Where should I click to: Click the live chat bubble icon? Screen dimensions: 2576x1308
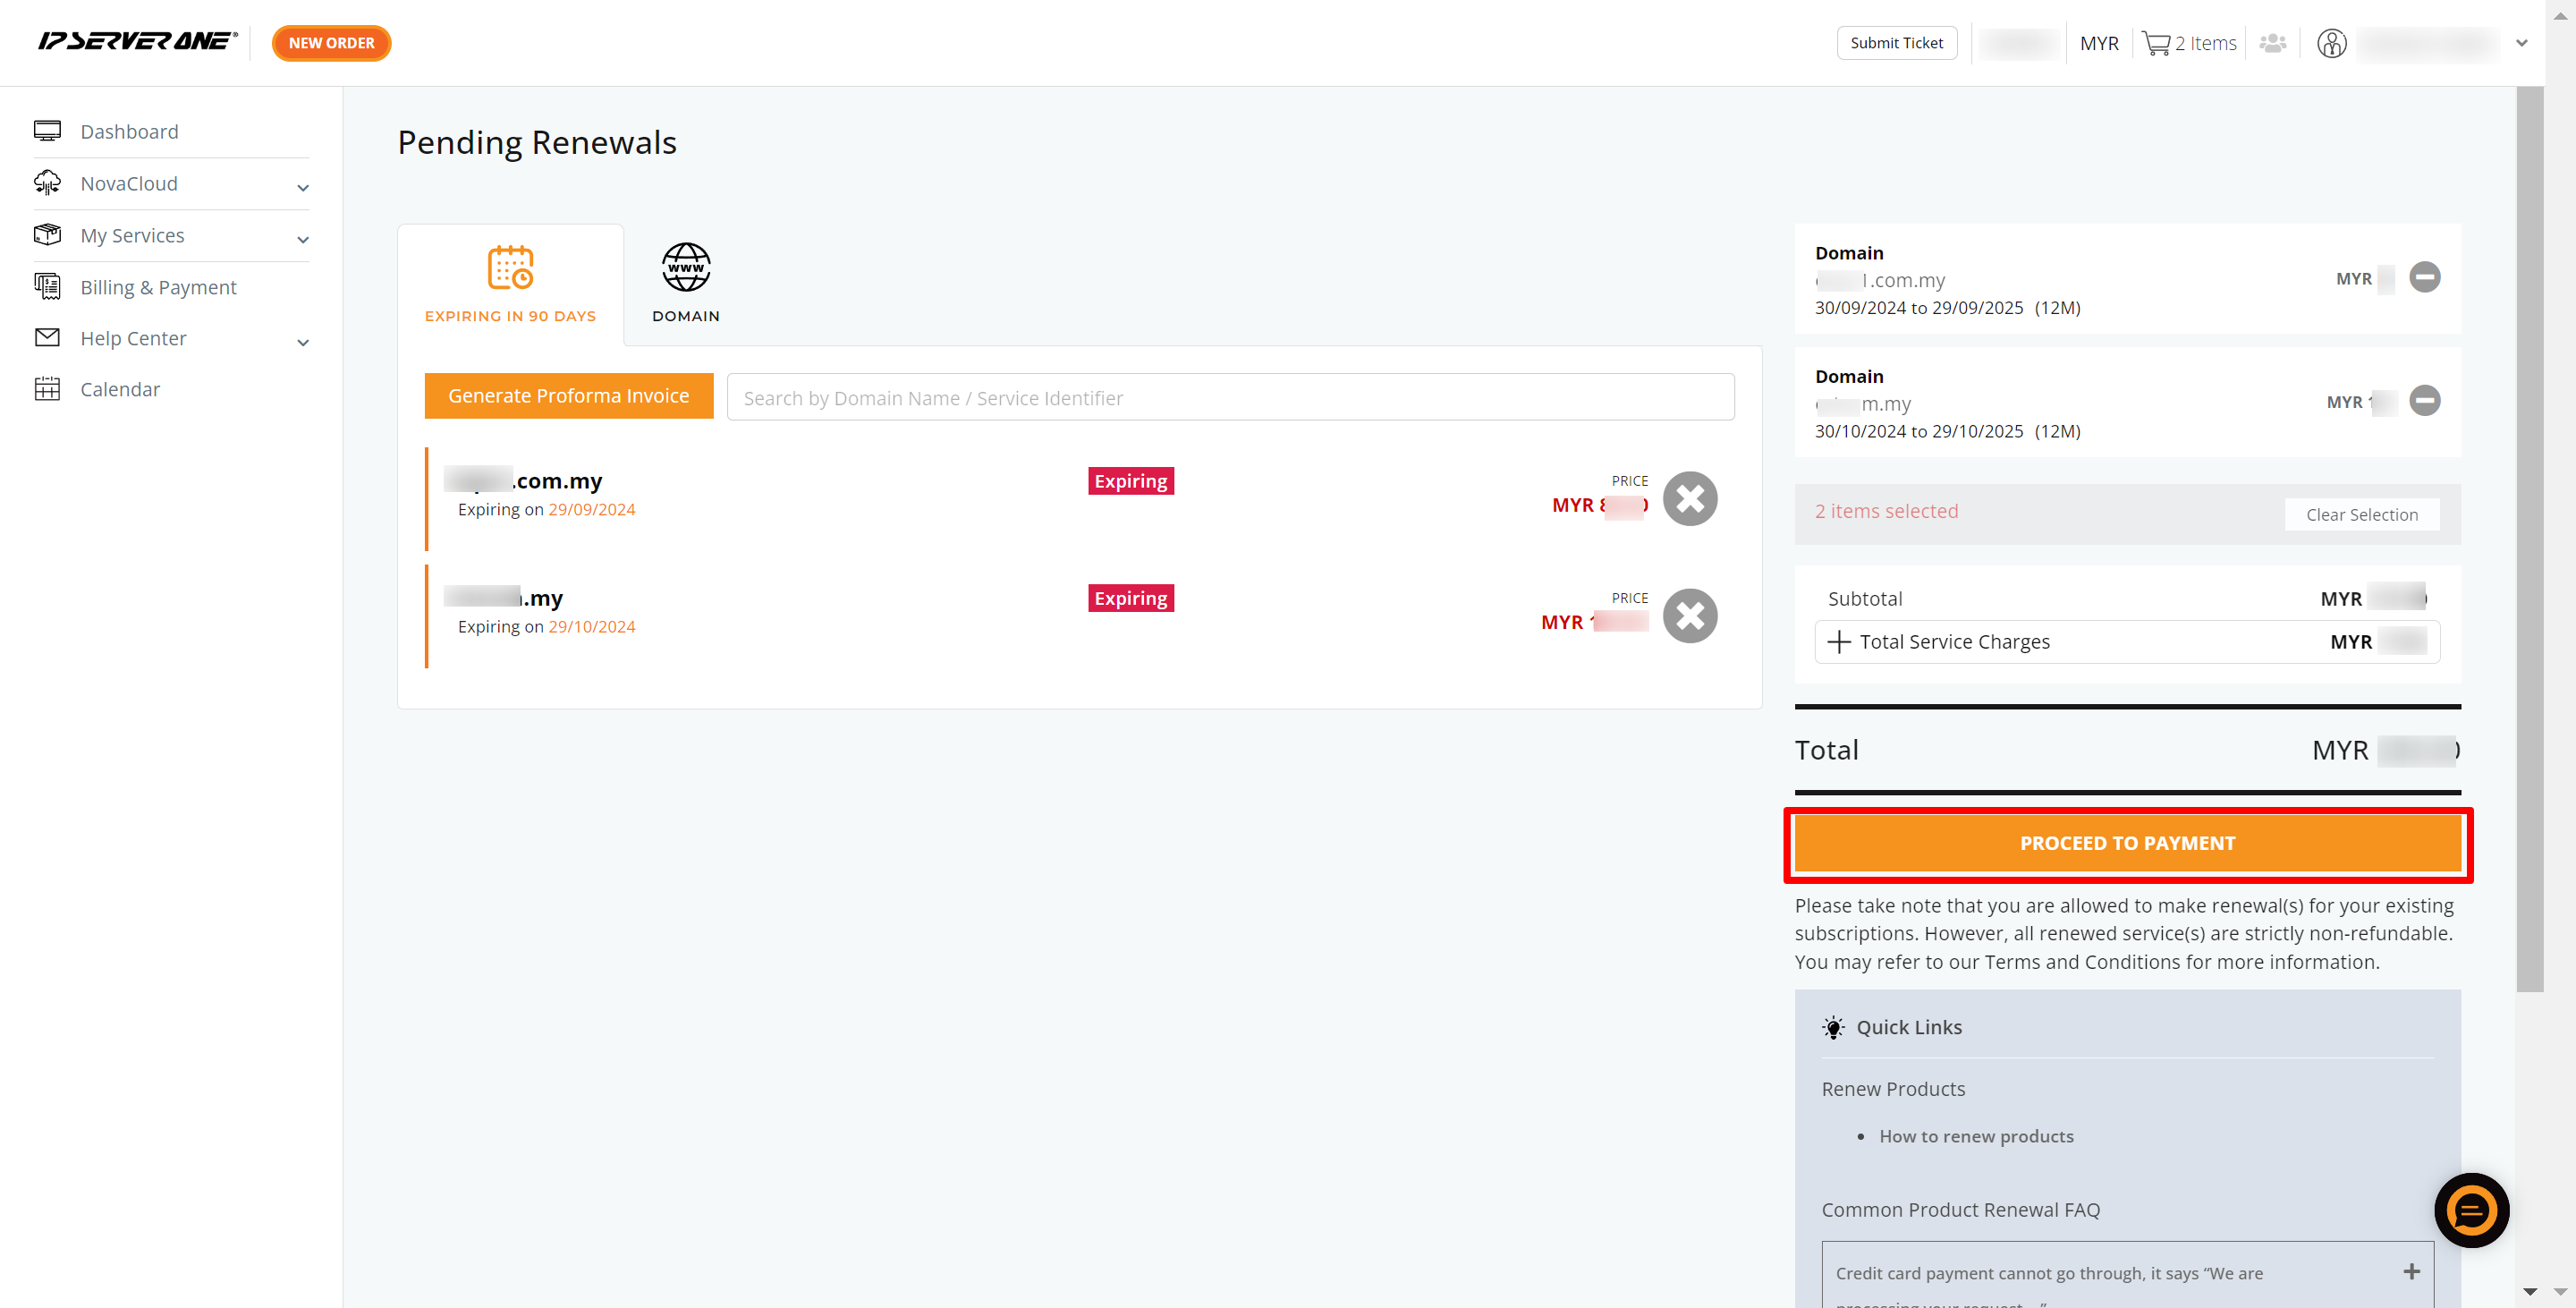2471,1210
